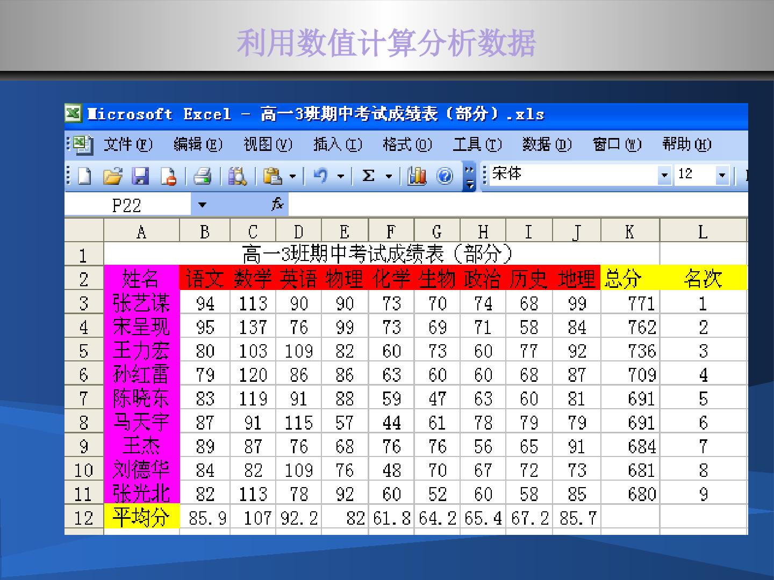774x580 pixels.
Task: Open the Name Box dropdown arrow next to P22
Action: pos(202,205)
